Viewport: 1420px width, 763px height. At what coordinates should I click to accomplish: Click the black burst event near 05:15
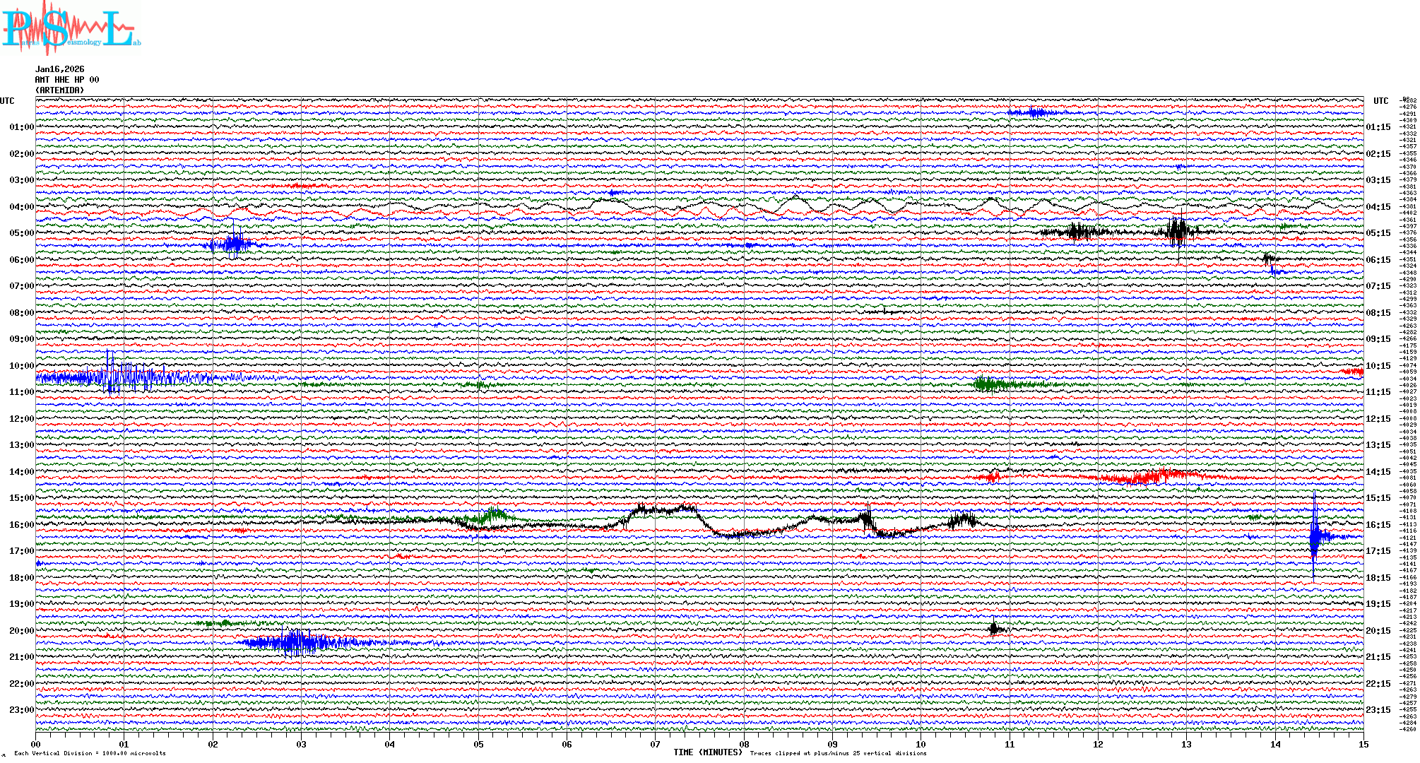(1178, 231)
